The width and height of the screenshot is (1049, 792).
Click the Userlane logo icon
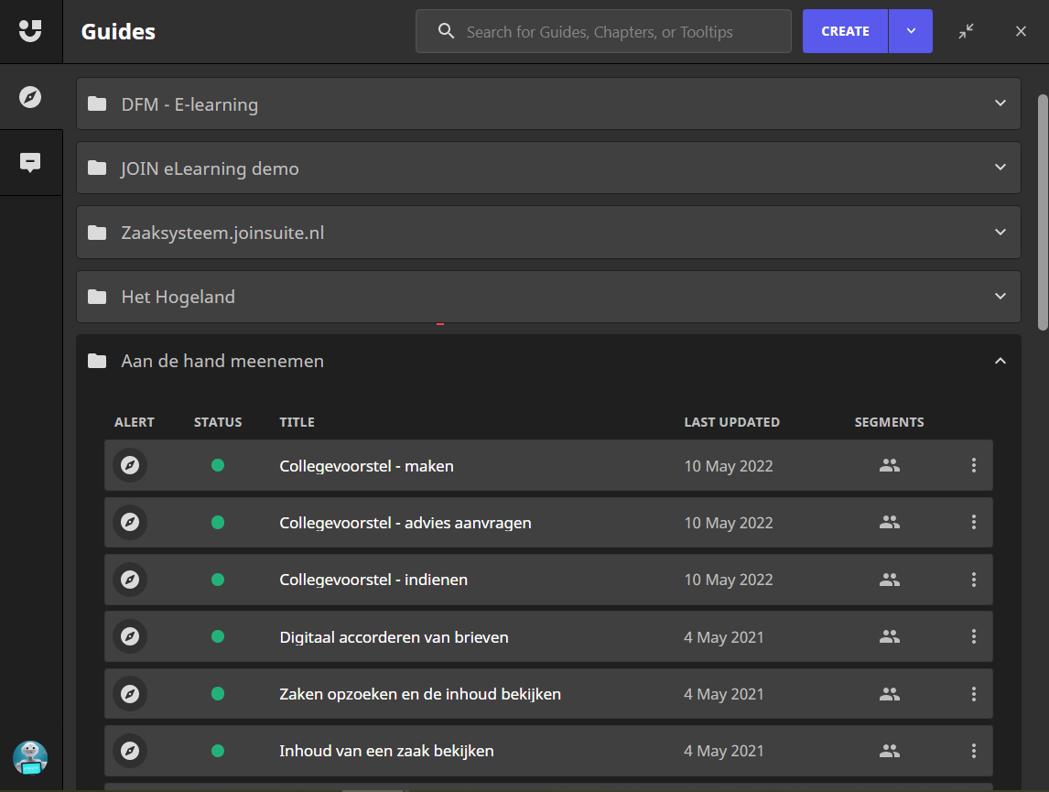30,31
